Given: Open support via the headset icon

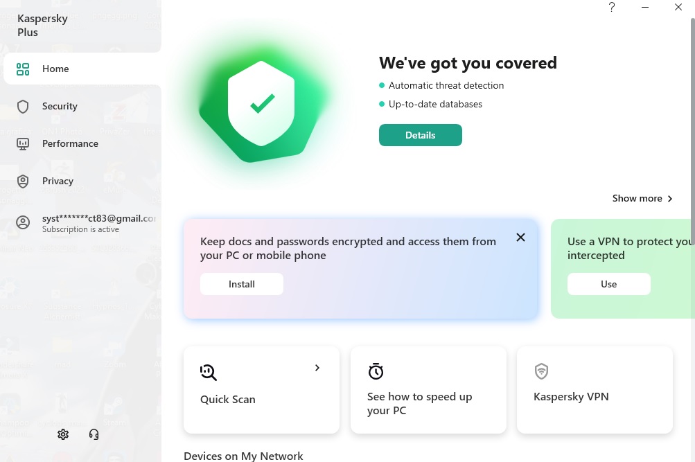Looking at the screenshot, I should pyautogui.click(x=94, y=434).
